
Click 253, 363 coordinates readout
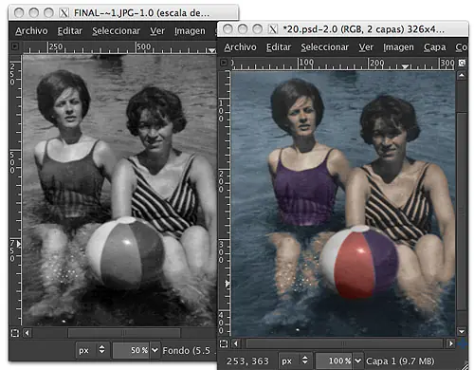(x=247, y=361)
